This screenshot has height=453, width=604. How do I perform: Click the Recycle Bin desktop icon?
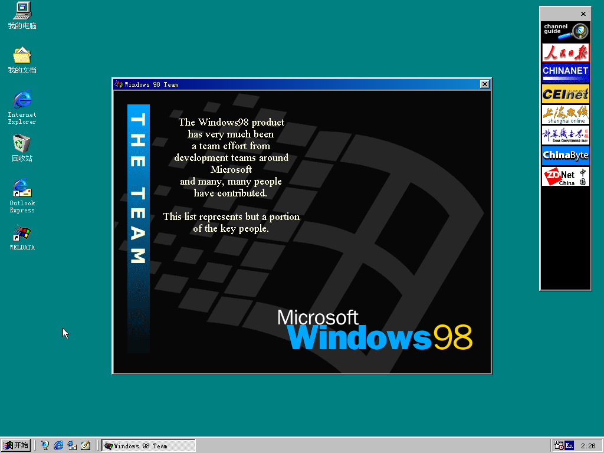tap(22, 143)
